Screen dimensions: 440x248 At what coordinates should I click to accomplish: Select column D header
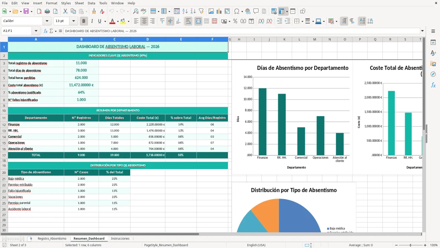coord(148,39)
